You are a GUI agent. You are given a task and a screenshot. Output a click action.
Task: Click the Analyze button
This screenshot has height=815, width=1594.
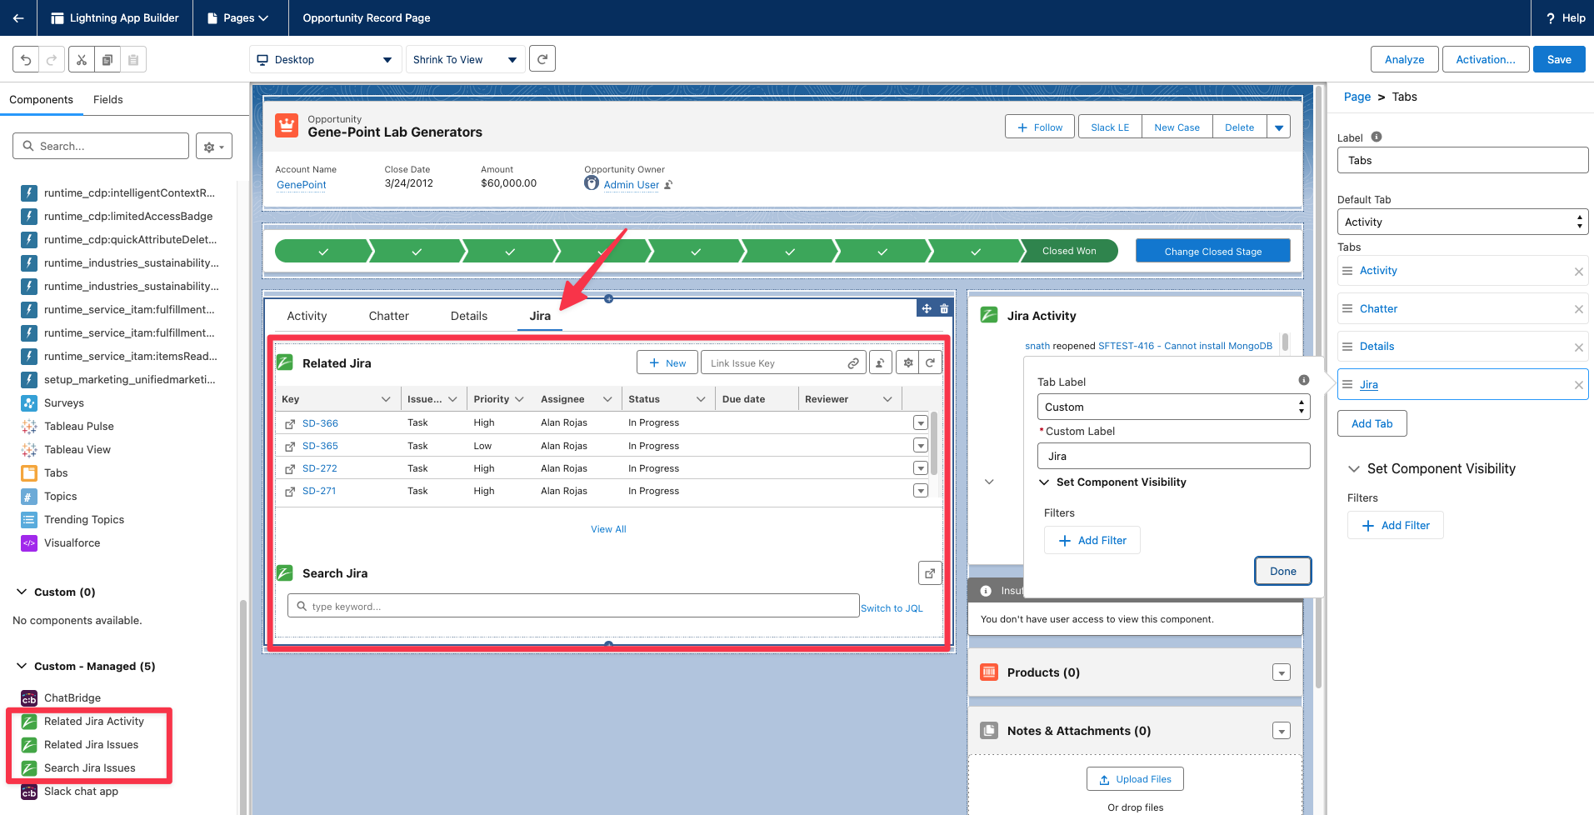[1405, 59]
